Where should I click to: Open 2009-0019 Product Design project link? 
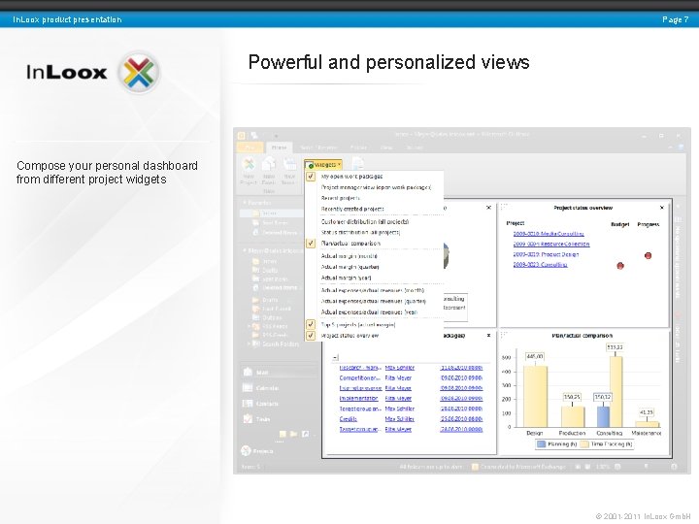[x=546, y=254]
